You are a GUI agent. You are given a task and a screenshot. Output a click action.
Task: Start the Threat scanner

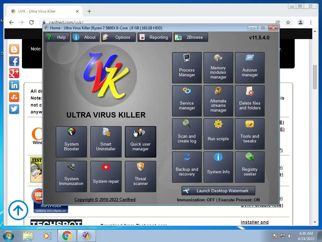tap(141, 176)
